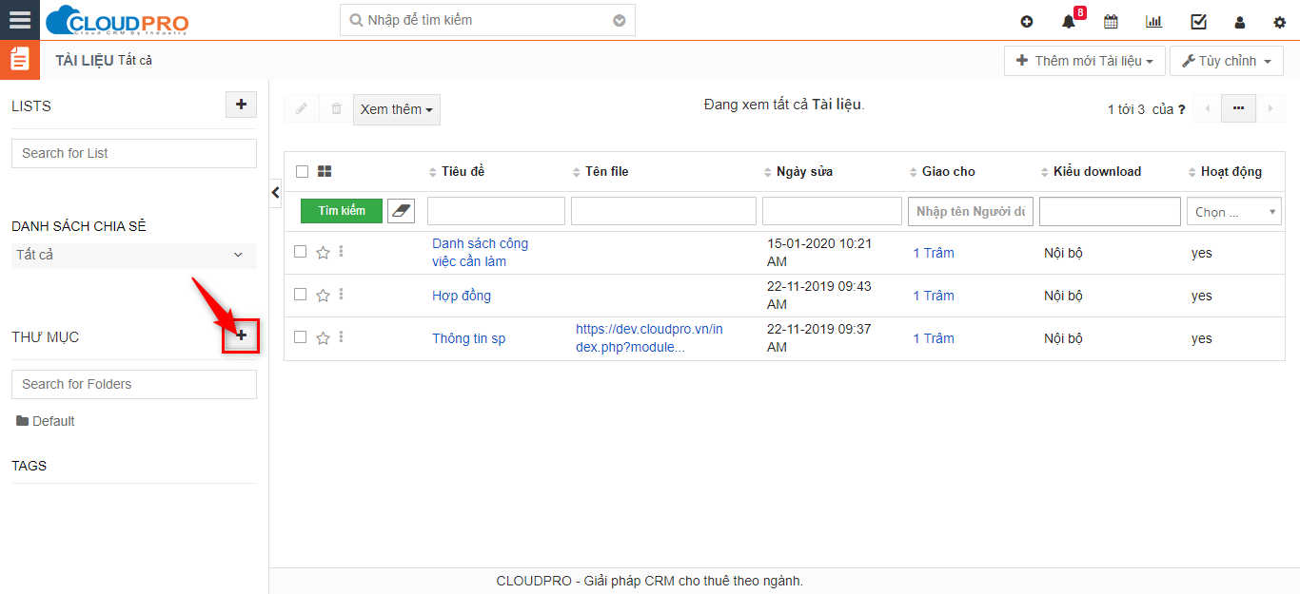This screenshot has width=1300, height=594.
Task: Open the Xem thêm dropdown
Action: pyautogui.click(x=396, y=109)
